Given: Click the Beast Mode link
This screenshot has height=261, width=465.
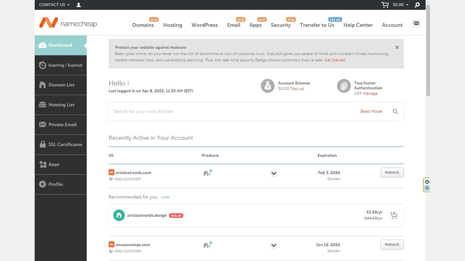Looking at the screenshot, I should click(x=371, y=111).
